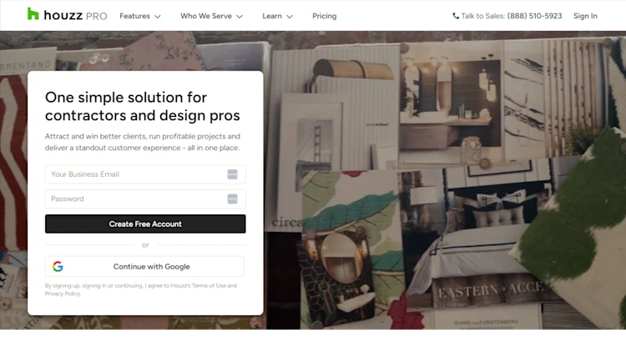Click Create Free Account button

click(145, 224)
